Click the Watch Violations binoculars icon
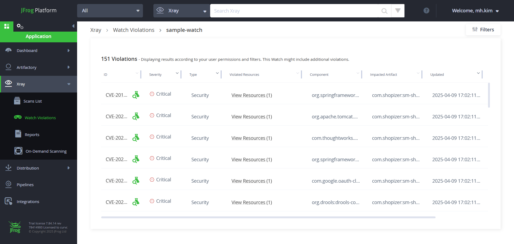This screenshot has width=514, height=244. tap(18, 117)
